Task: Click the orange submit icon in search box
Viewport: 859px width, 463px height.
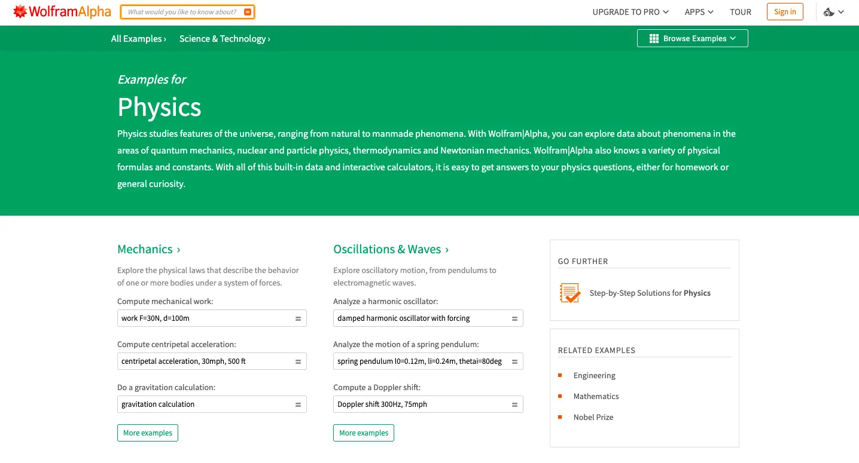Action: pos(248,12)
